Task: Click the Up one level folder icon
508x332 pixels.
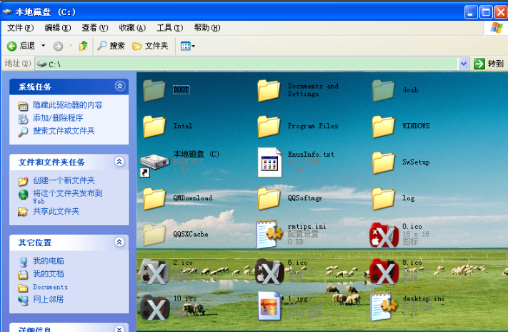Action: [83, 46]
